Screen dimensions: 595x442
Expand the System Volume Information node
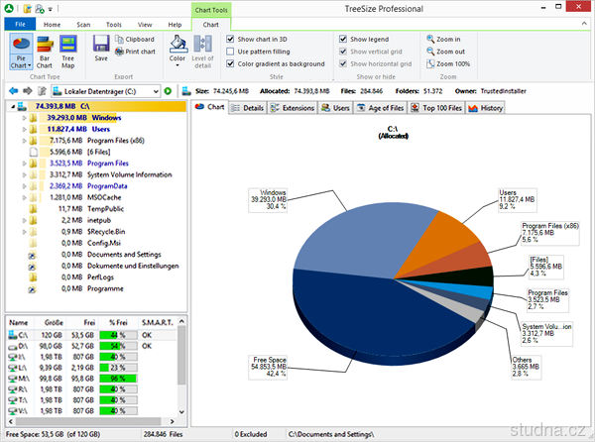[24, 174]
